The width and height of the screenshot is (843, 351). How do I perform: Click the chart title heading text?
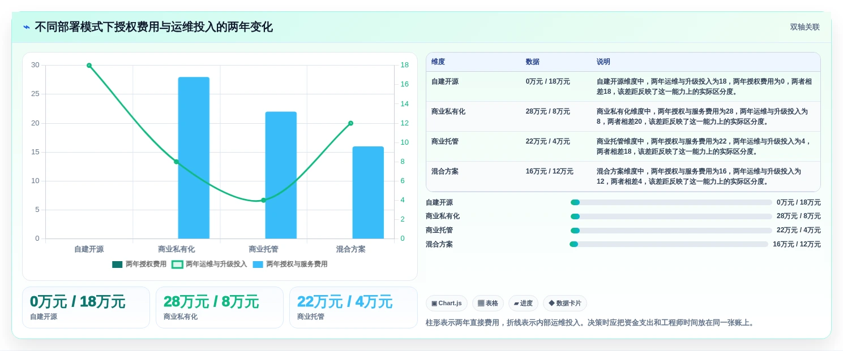point(154,27)
